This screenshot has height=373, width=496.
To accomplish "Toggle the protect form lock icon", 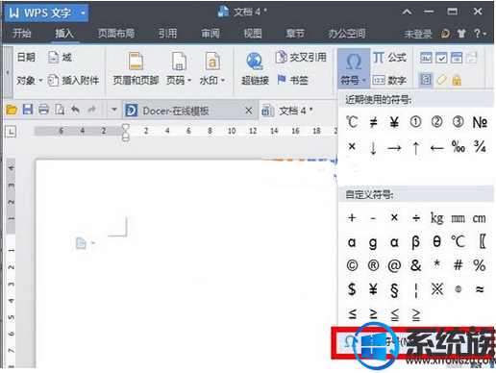I will (457, 80).
